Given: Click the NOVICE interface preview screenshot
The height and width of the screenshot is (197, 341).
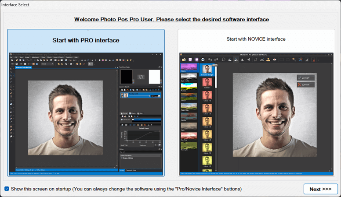Looking at the screenshot, I should click(256, 114).
